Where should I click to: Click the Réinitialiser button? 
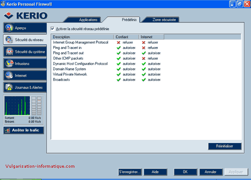[225, 146]
